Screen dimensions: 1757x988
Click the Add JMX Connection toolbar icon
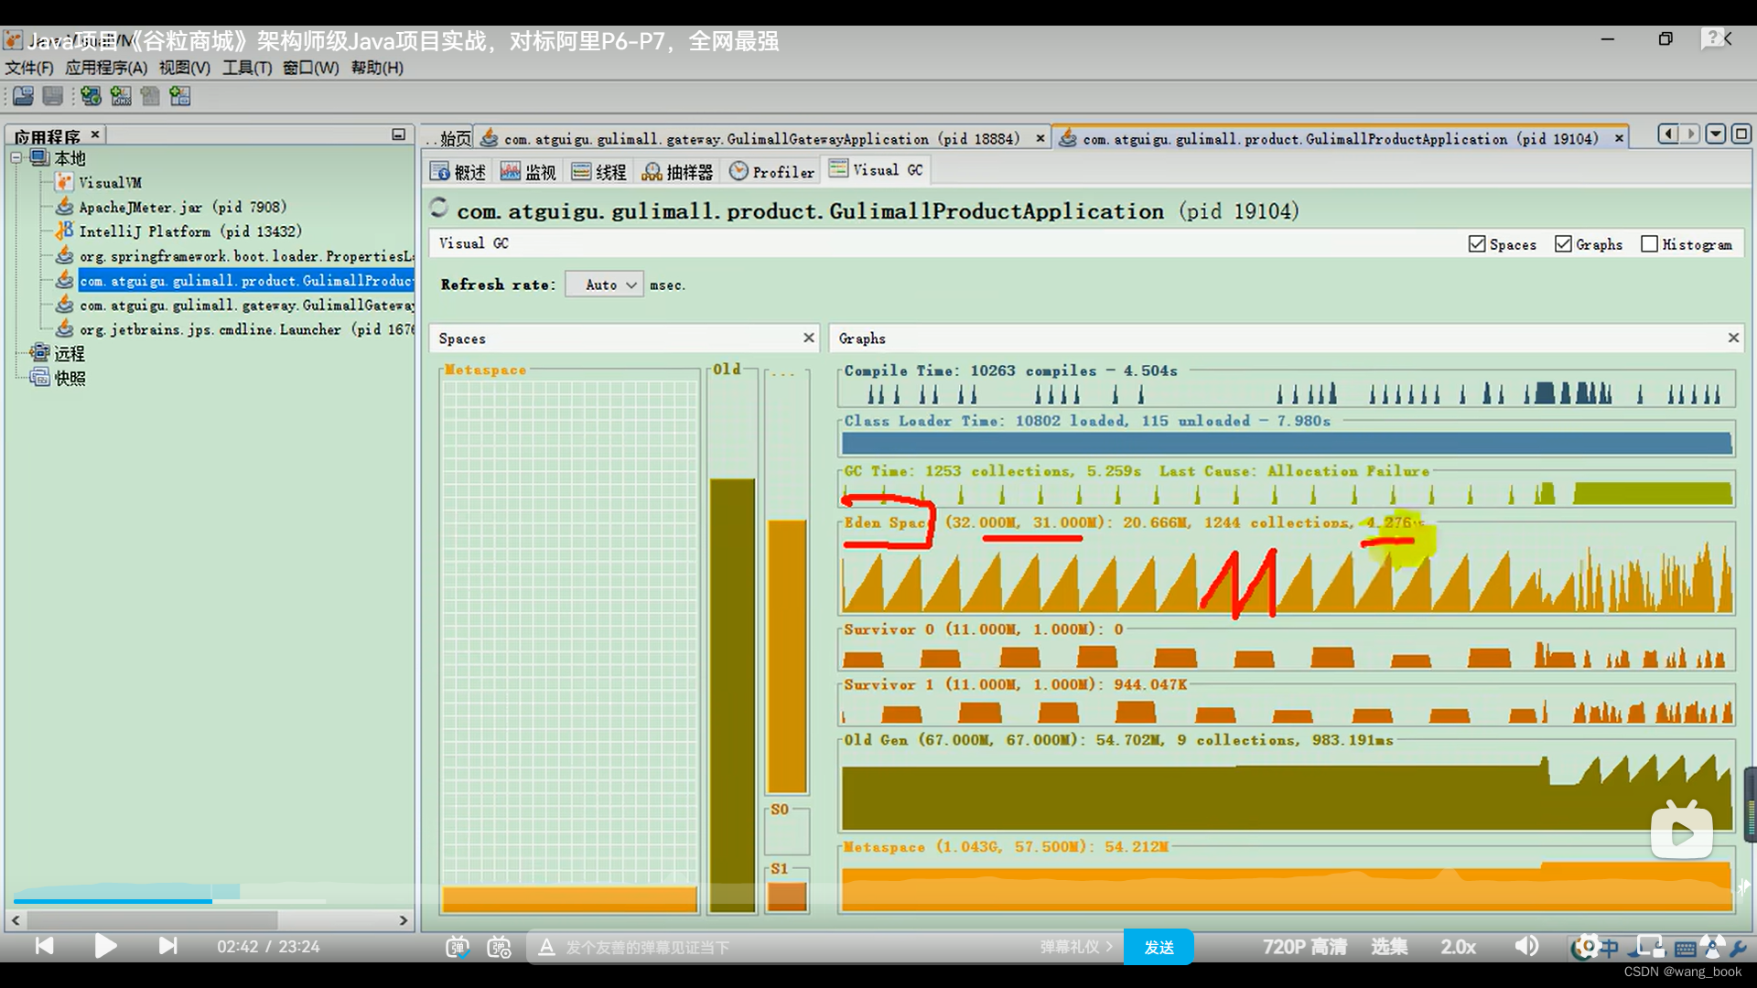click(121, 96)
